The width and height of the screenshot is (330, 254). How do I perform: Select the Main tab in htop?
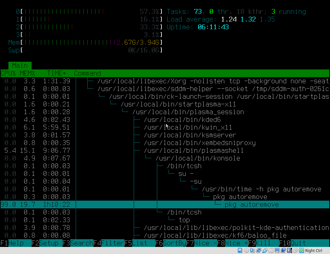(x=20, y=66)
